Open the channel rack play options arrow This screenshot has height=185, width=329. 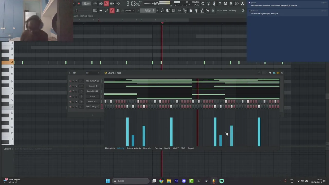[x=70, y=73]
